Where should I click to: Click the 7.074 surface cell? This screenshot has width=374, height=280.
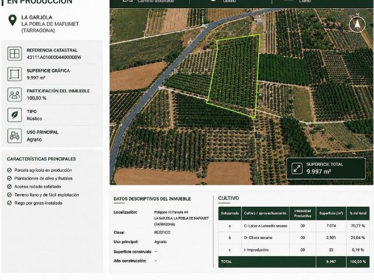click(331, 226)
